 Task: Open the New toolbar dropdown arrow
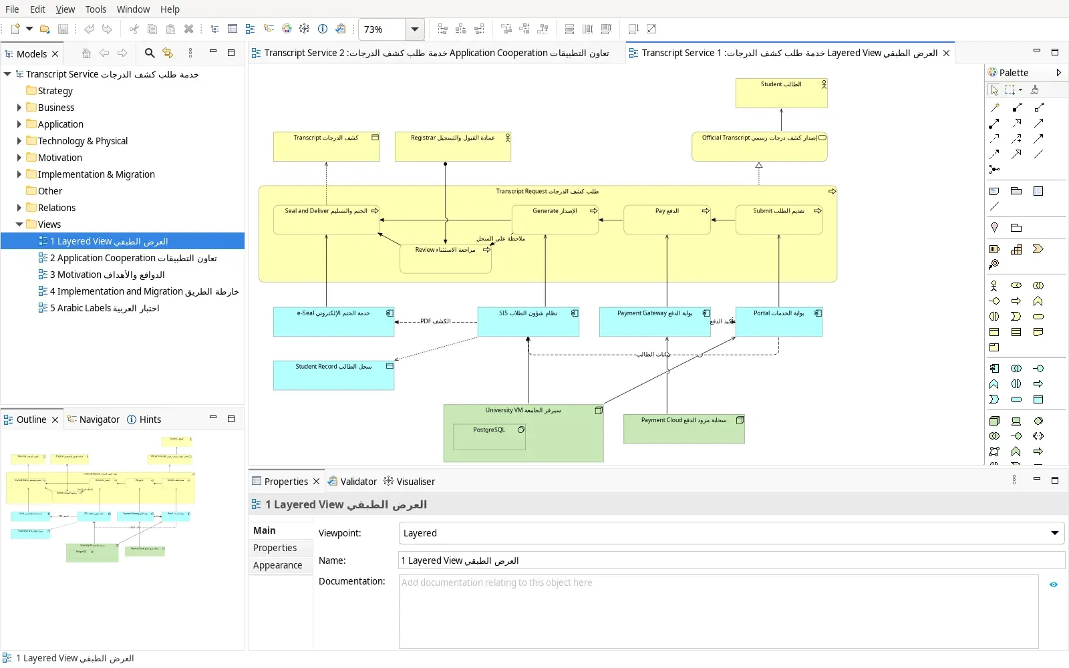click(x=29, y=29)
